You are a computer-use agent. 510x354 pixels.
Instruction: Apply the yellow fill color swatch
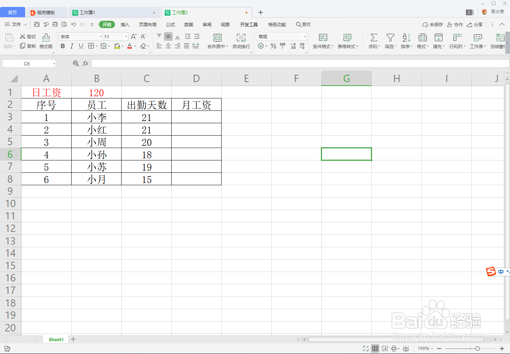(x=117, y=46)
